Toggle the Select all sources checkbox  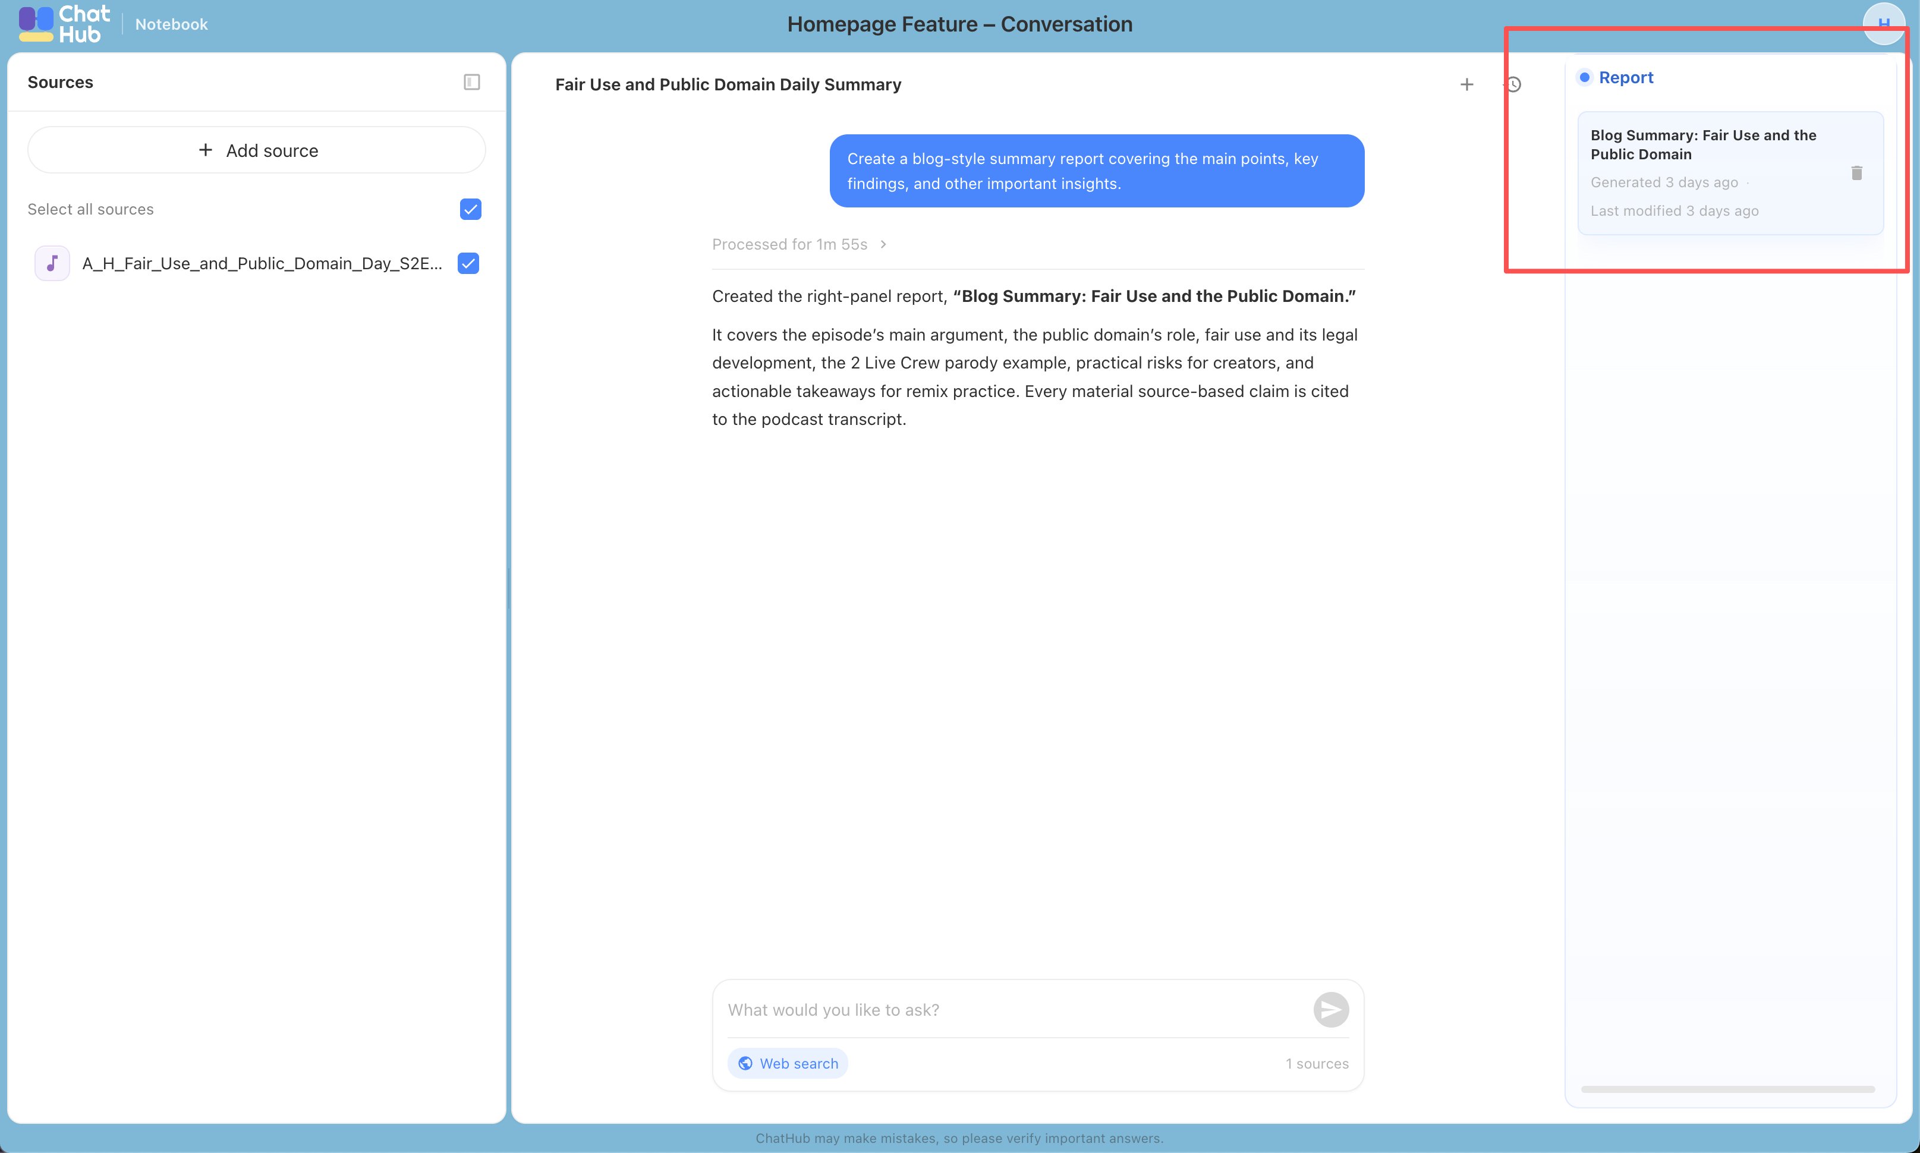[x=470, y=209]
